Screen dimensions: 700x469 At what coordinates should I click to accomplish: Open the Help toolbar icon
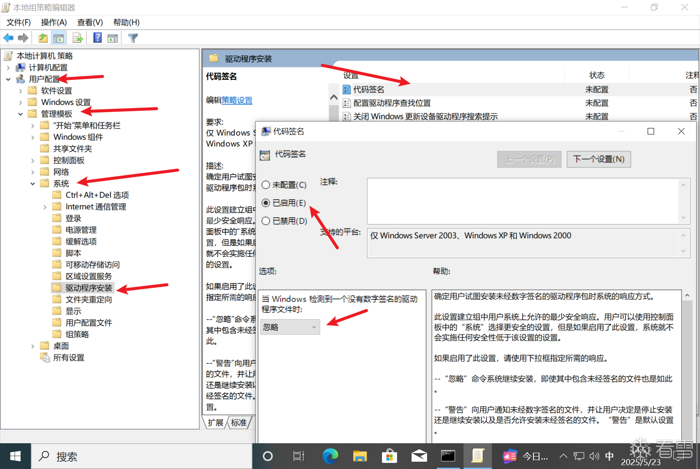click(98, 38)
